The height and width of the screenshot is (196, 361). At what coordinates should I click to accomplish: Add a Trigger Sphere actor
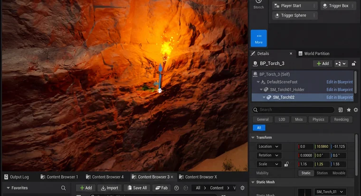click(x=295, y=15)
